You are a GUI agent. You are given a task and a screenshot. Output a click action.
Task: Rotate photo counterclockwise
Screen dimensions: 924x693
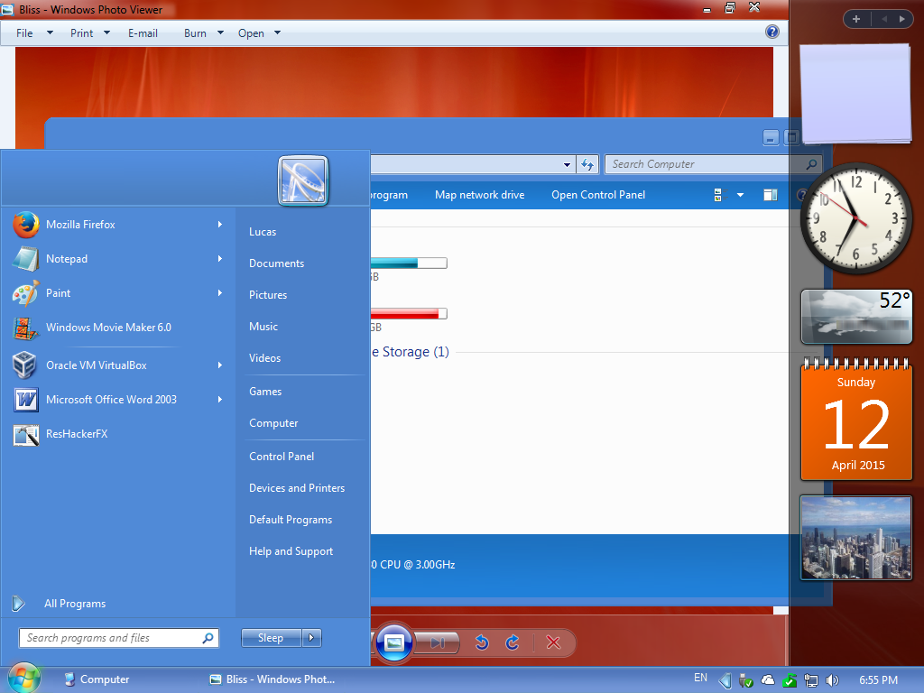pos(482,642)
